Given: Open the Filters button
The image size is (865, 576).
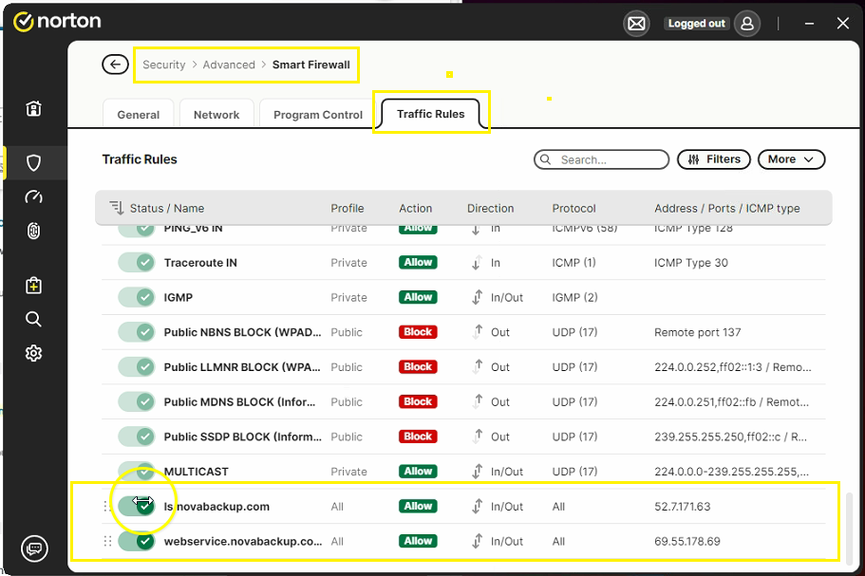Looking at the screenshot, I should click(x=714, y=159).
